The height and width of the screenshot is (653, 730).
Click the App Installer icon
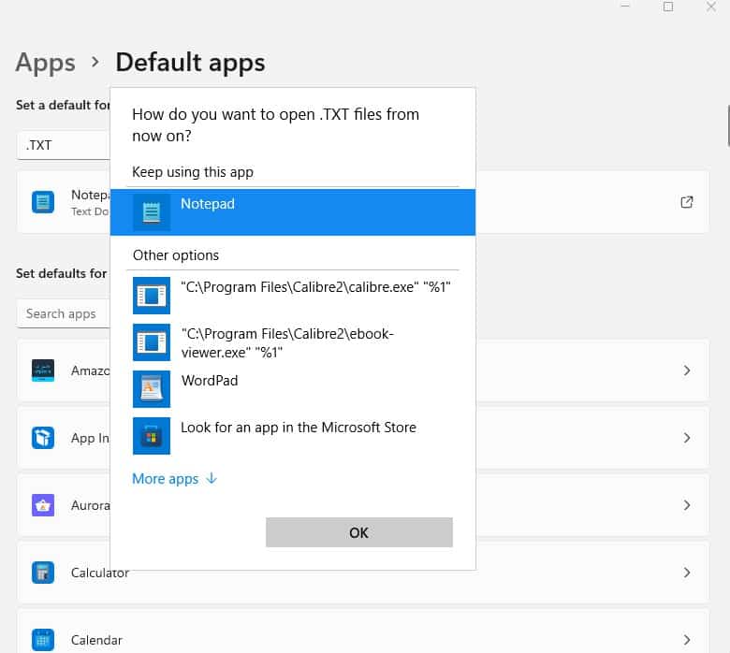[43, 438]
